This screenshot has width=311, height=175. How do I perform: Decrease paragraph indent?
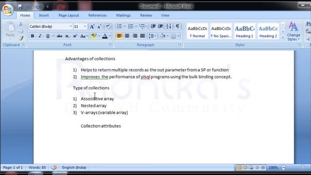click(153, 26)
